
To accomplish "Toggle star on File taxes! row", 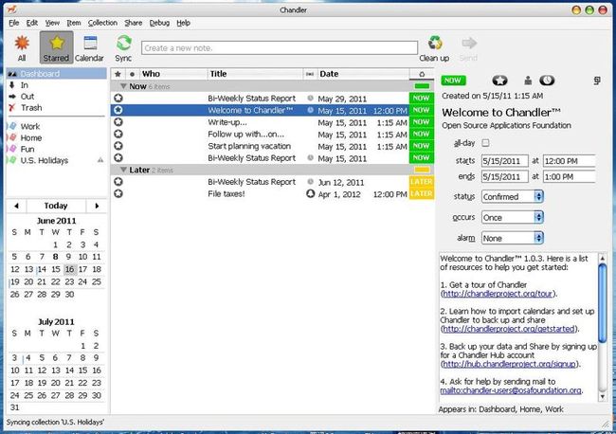I will (x=118, y=193).
